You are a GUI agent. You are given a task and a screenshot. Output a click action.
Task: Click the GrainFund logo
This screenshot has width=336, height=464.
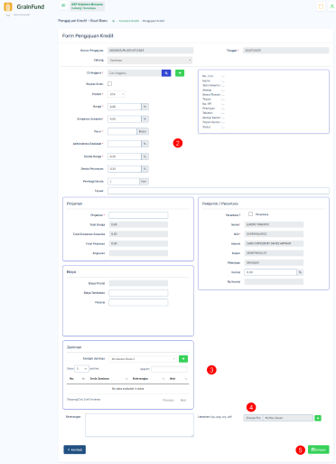tap(24, 6)
